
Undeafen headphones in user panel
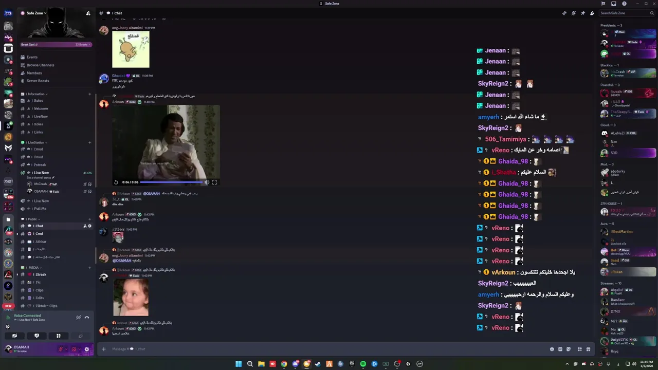[74, 349]
